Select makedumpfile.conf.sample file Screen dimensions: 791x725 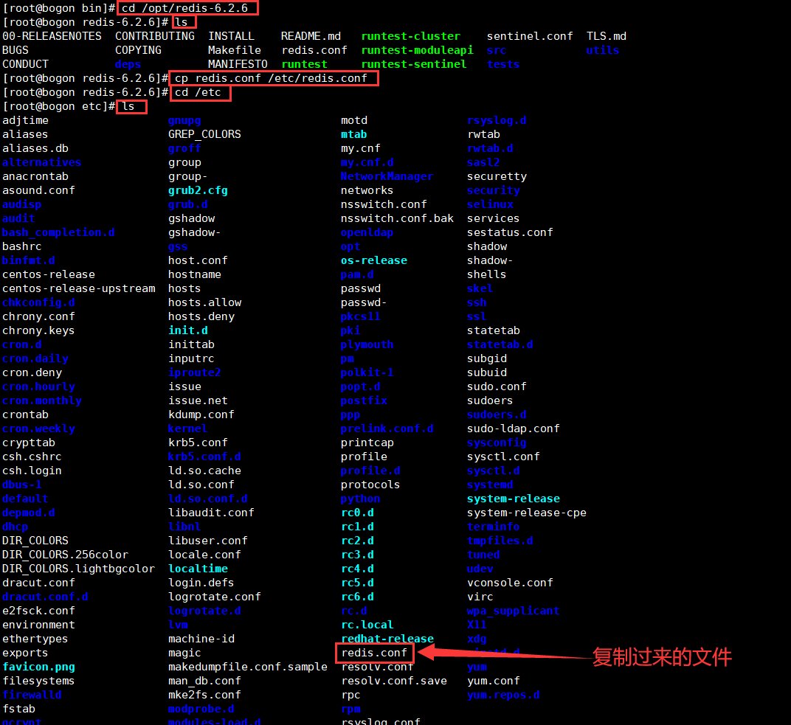coord(248,667)
